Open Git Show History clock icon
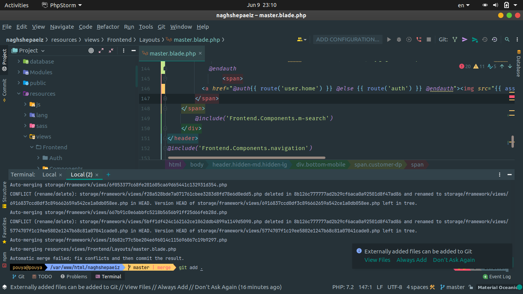The width and height of the screenshot is (523, 294). 485,39
